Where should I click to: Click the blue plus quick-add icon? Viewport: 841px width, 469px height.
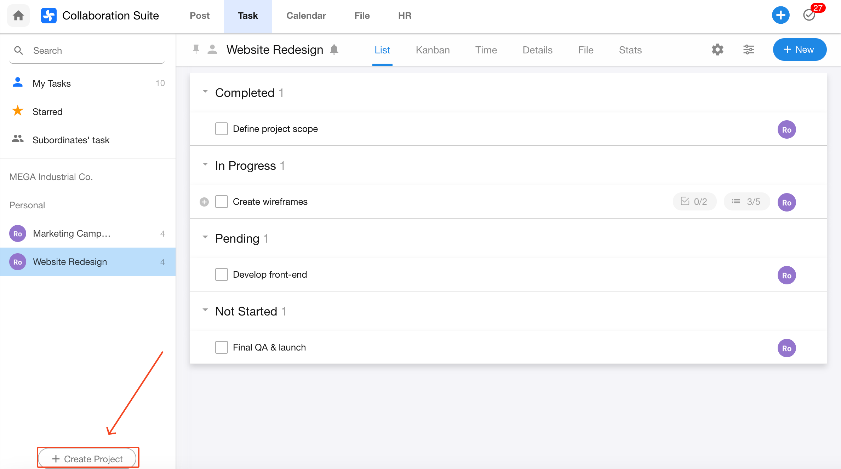780,15
